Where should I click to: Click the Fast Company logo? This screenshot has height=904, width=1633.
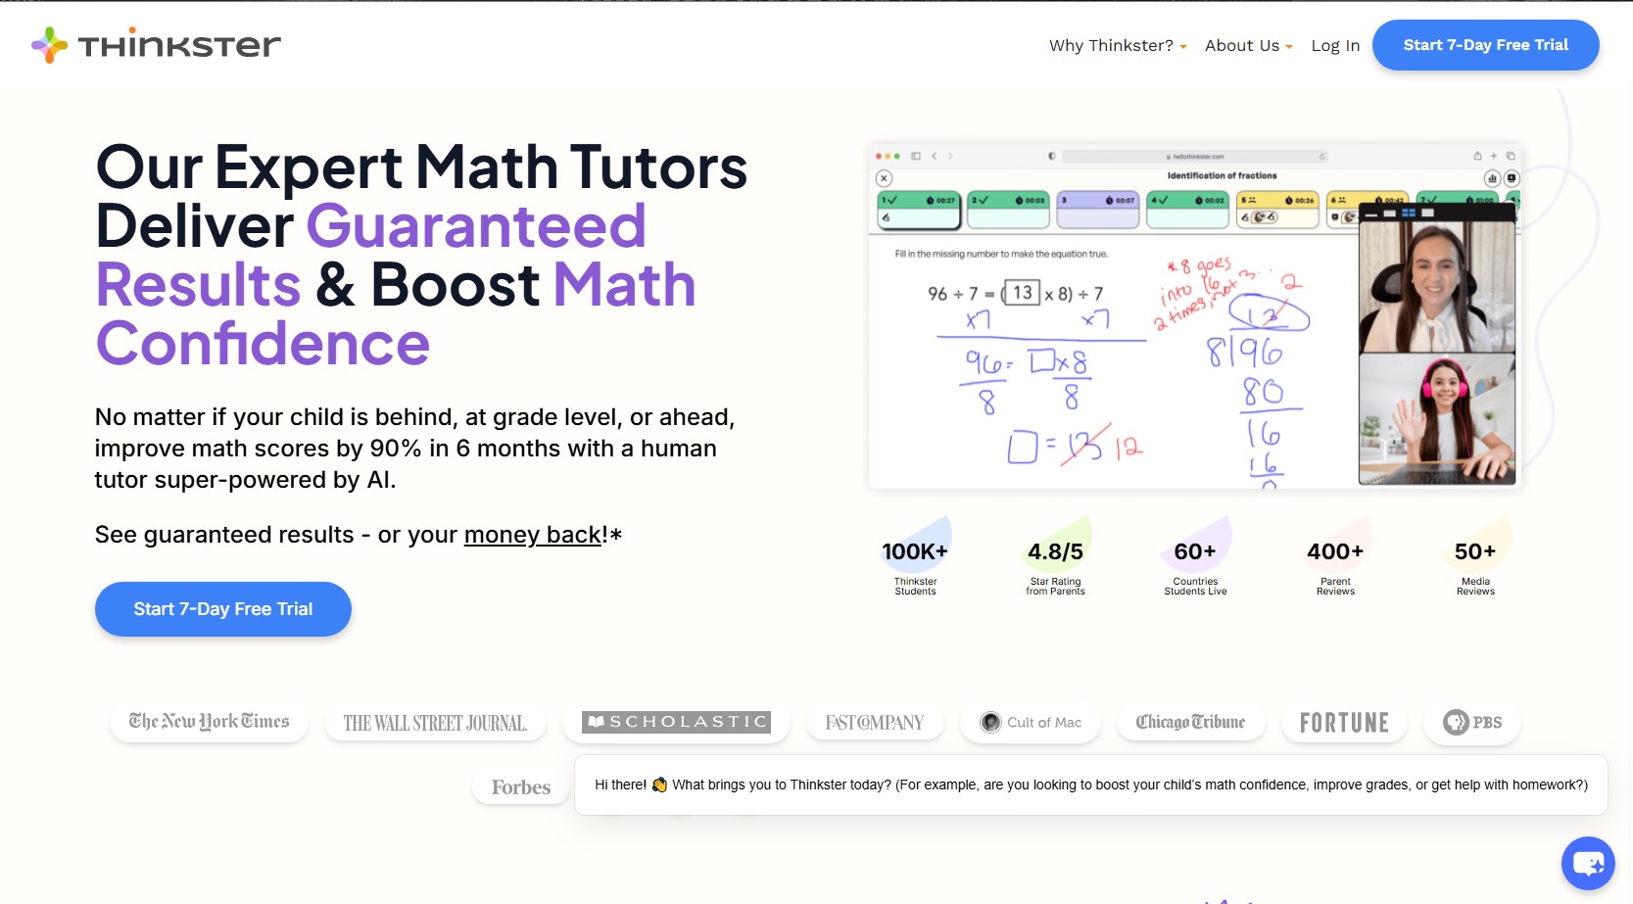[874, 723]
